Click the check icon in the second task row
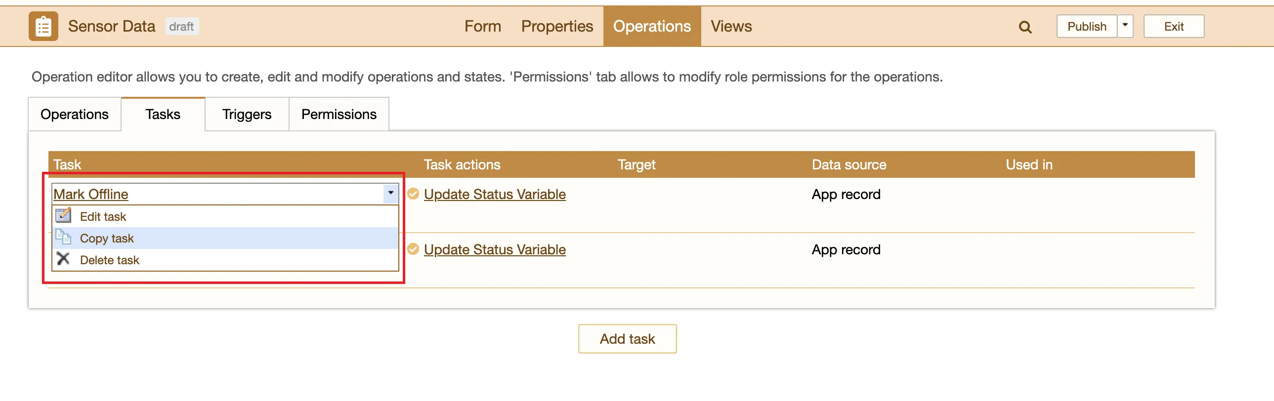The image size is (1274, 401). [x=413, y=249]
